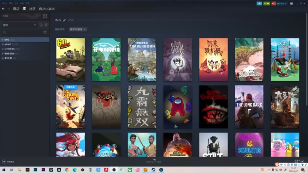Open File Explorer from taskbar

[20, 170]
